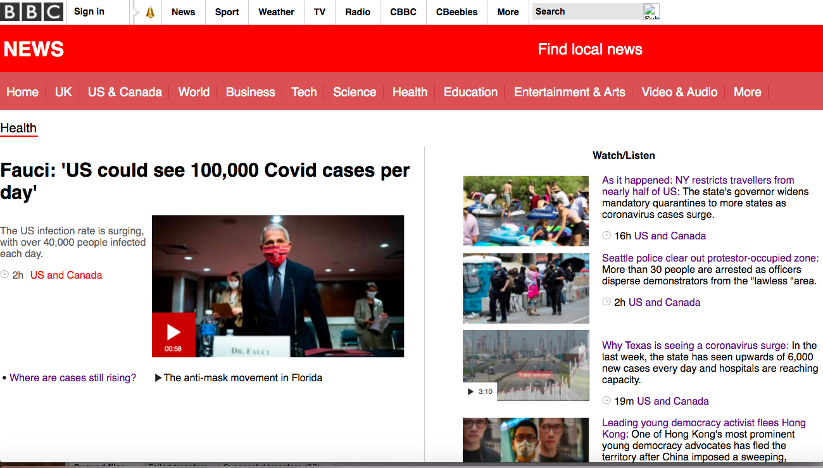Open CBeebies link
The width and height of the screenshot is (823, 468).
pyautogui.click(x=456, y=12)
